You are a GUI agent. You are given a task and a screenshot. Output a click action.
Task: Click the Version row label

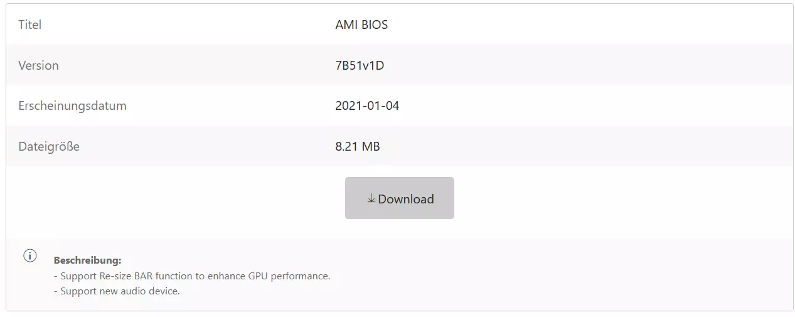(x=38, y=65)
